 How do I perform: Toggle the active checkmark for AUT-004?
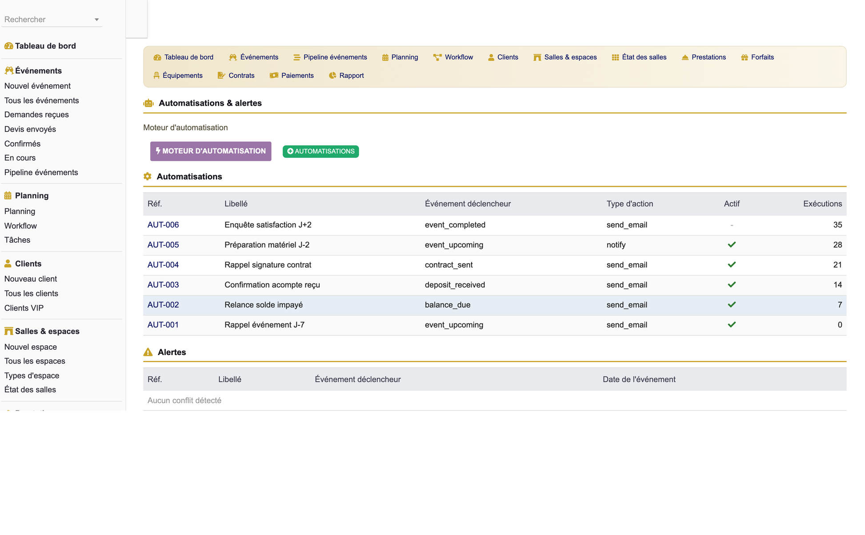(732, 265)
